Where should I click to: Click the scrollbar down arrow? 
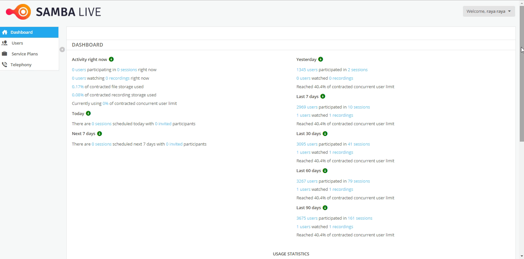(522, 256)
